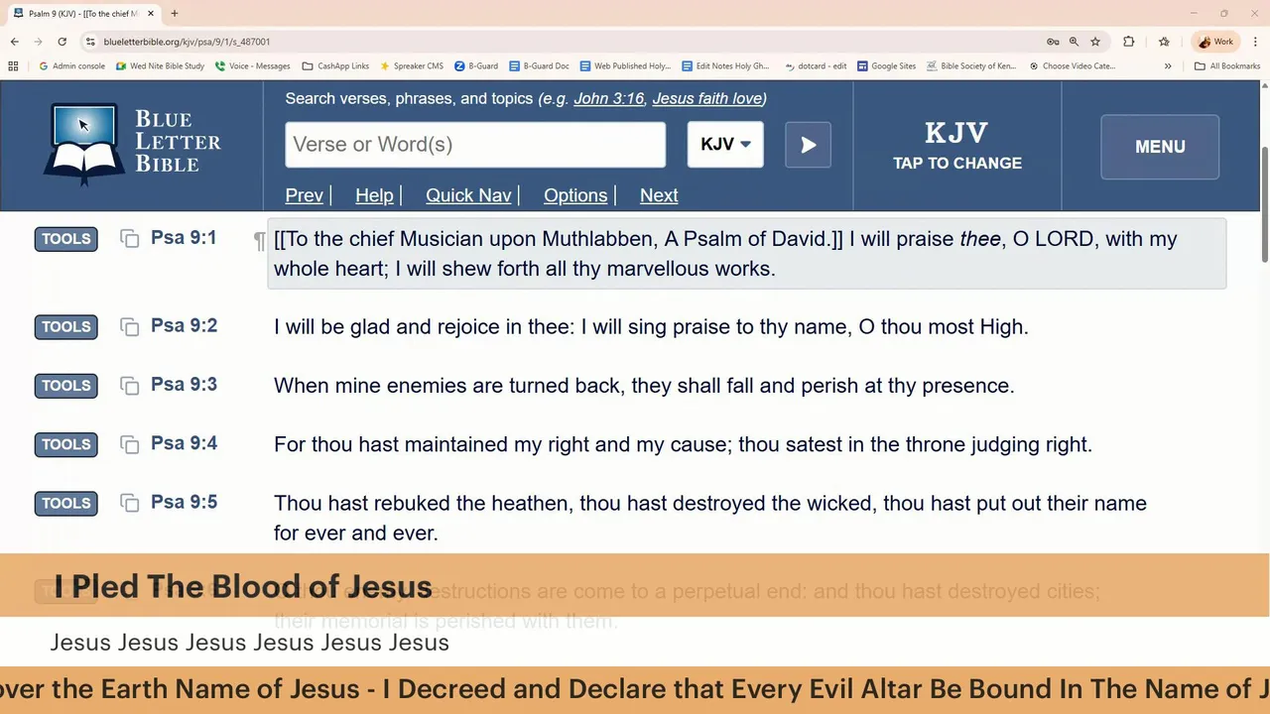The width and height of the screenshot is (1270, 714).
Task: Open B-Guard bookmark
Action: (476, 66)
